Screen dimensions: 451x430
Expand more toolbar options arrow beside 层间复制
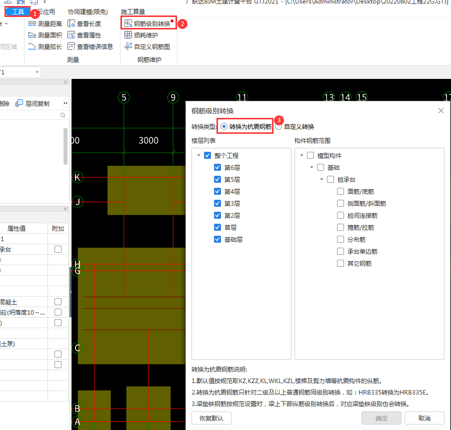coord(65,103)
